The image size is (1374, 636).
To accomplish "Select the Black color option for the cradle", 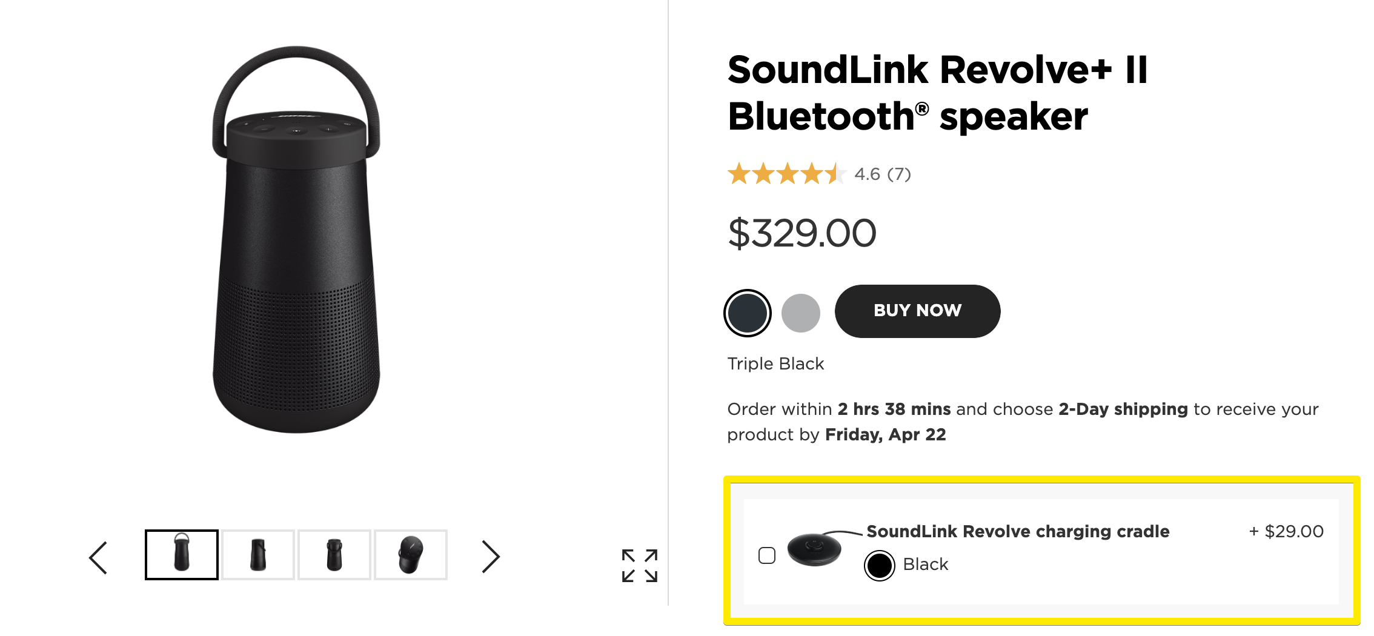I will point(879,564).
